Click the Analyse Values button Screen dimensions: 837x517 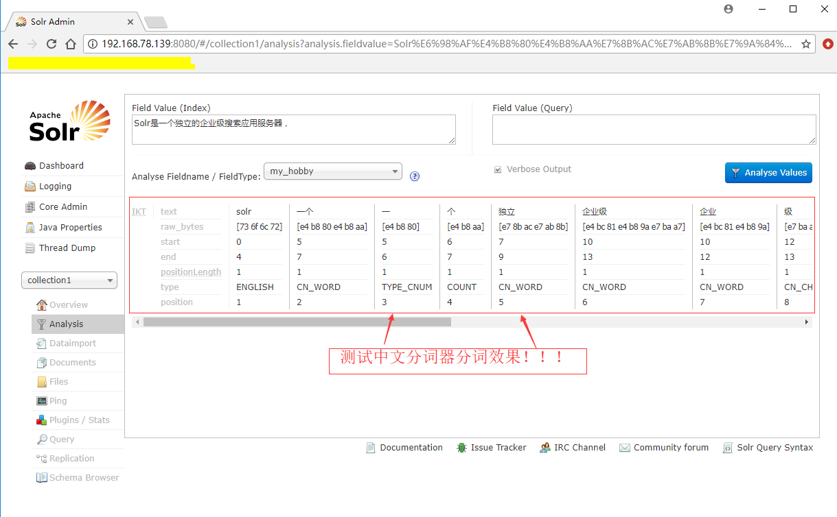768,173
